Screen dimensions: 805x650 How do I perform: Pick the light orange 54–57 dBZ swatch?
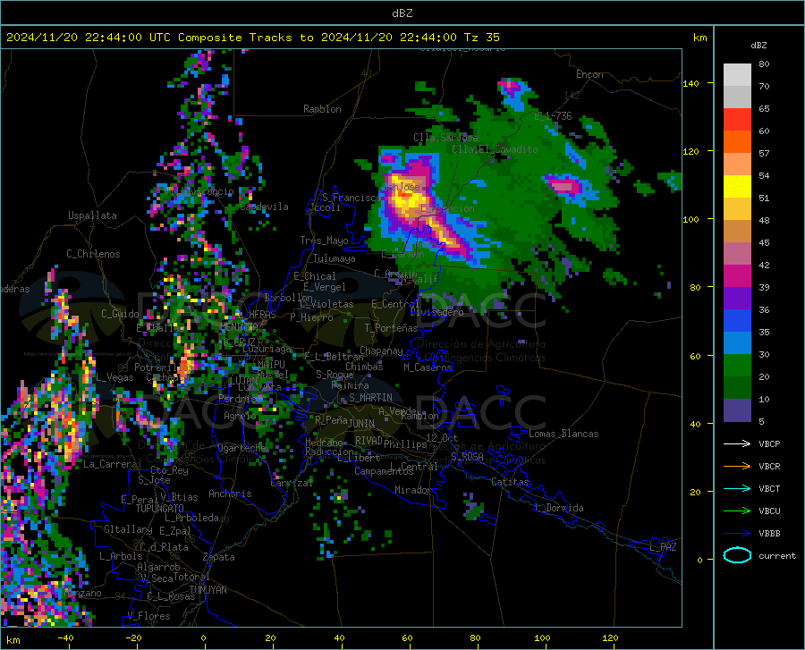pyautogui.click(x=737, y=165)
